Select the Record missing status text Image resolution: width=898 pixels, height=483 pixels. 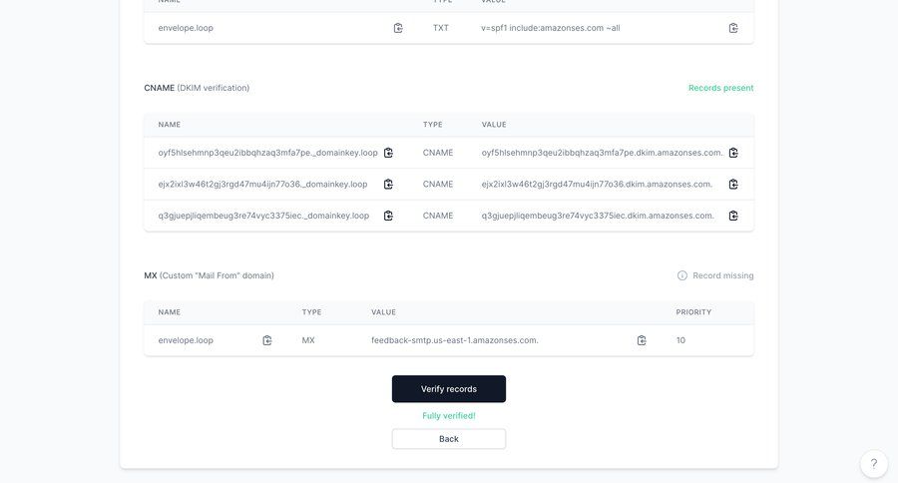[x=723, y=275]
